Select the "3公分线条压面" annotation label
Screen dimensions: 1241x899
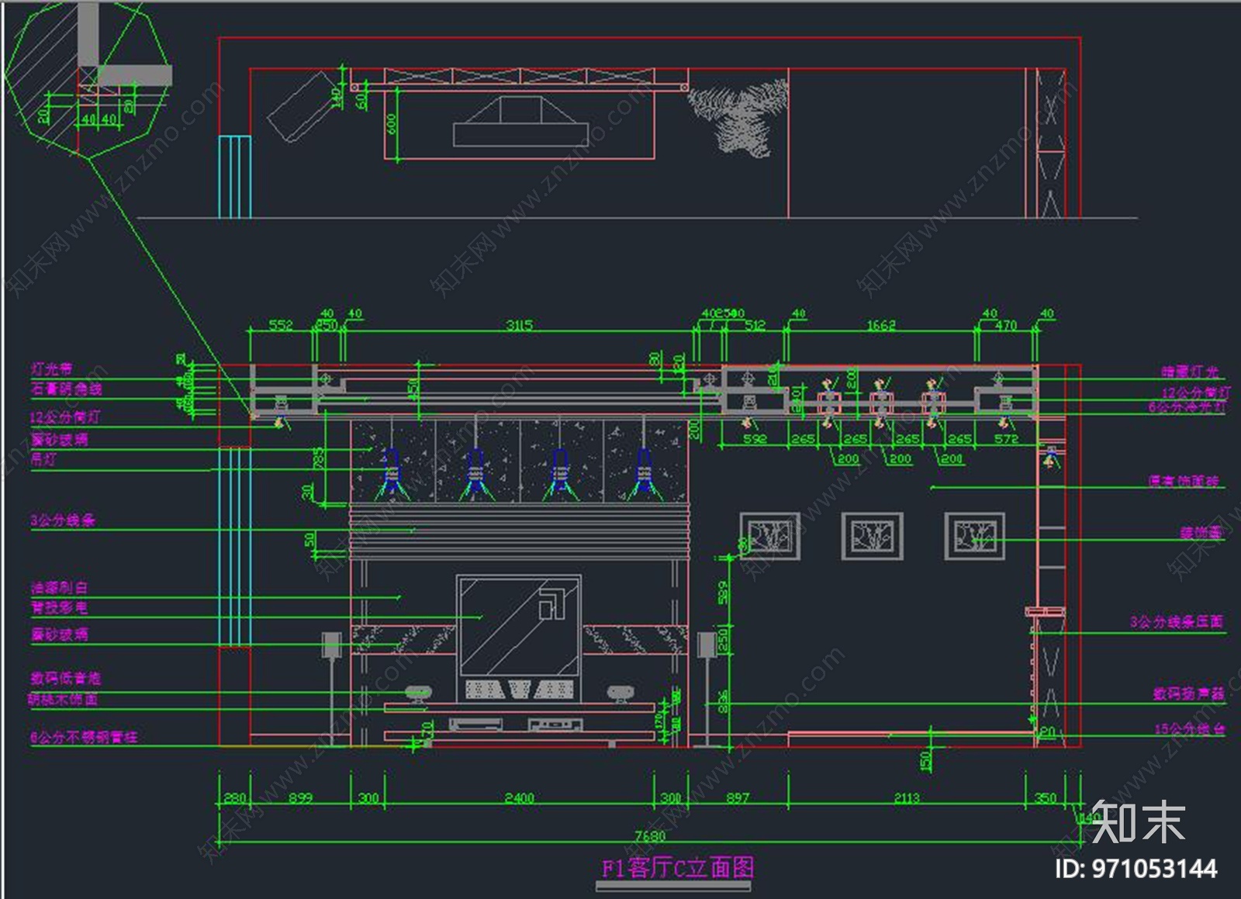click(x=1177, y=621)
